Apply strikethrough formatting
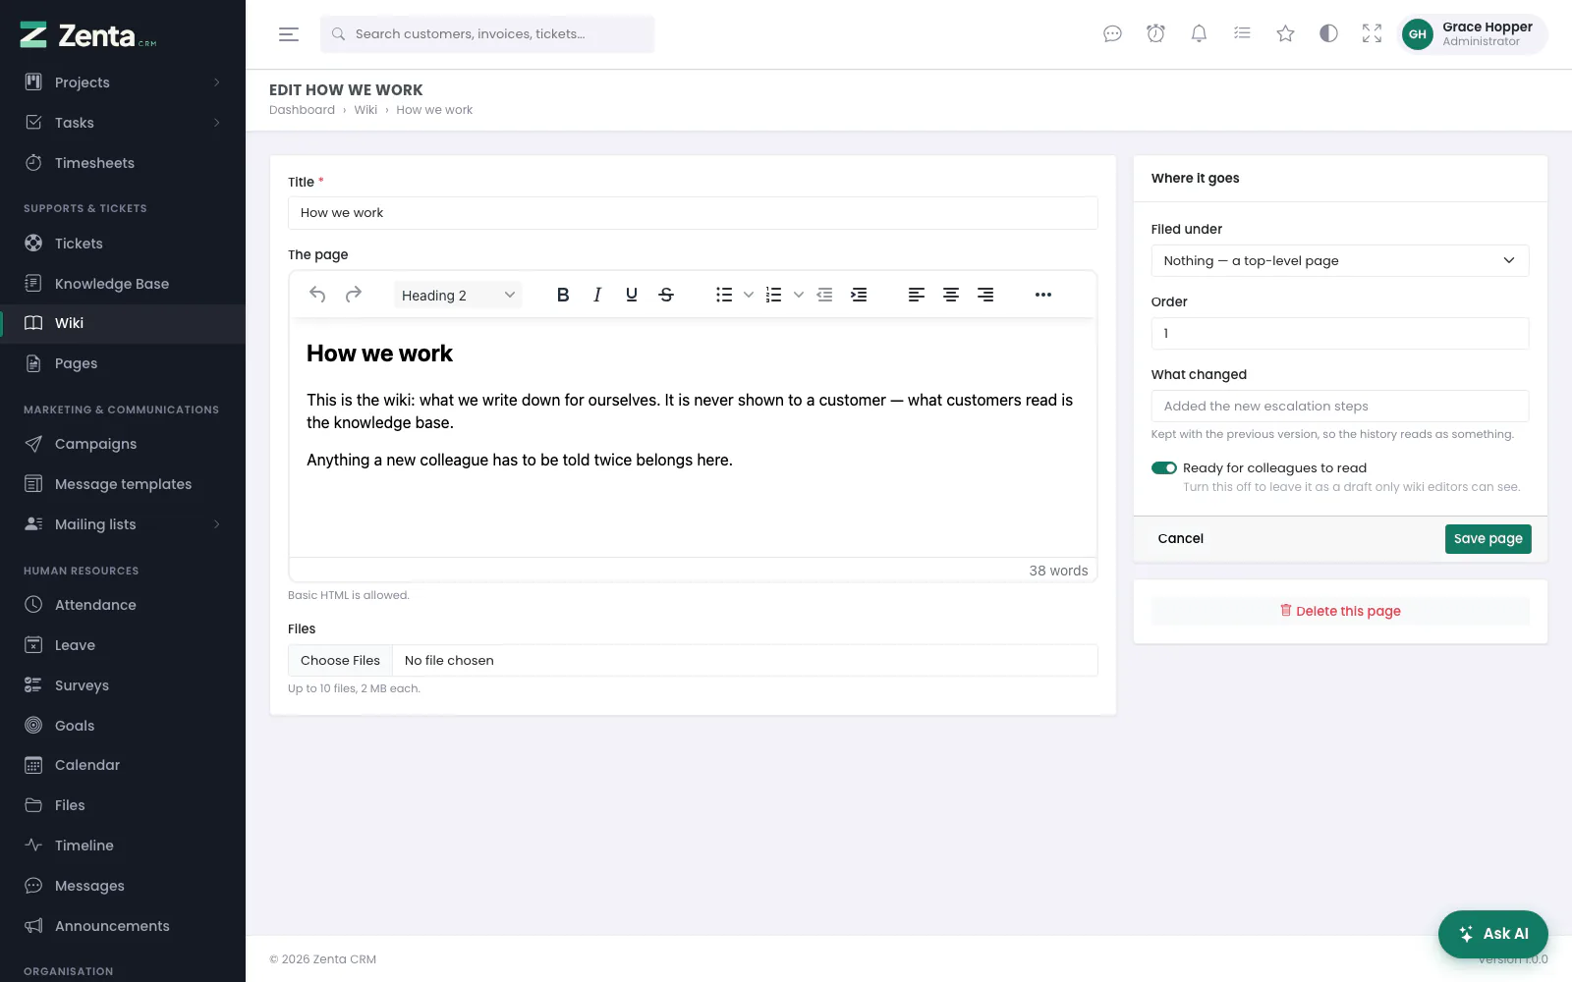The width and height of the screenshot is (1572, 982). [x=666, y=295]
